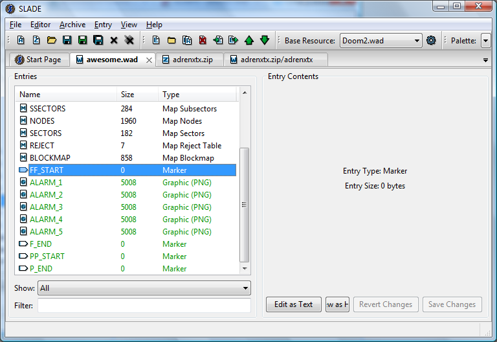Click the Save All floppy icon
The width and height of the screenshot is (497, 342).
coord(98,40)
